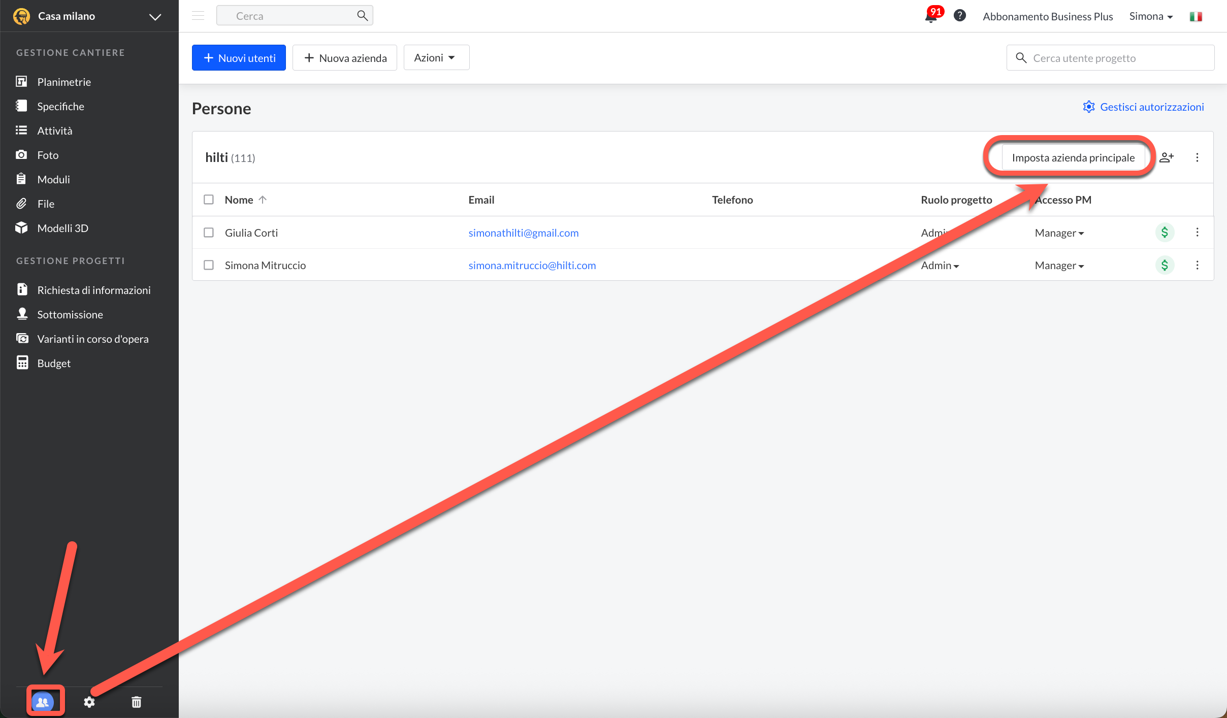Image resolution: width=1227 pixels, height=718 pixels.
Task: Check the box next to Giulia Corti
Action: pyautogui.click(x=209, y=233)
